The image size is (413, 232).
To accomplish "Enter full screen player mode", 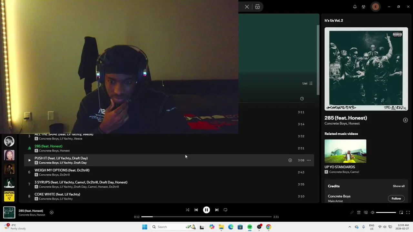I will 408,212.
